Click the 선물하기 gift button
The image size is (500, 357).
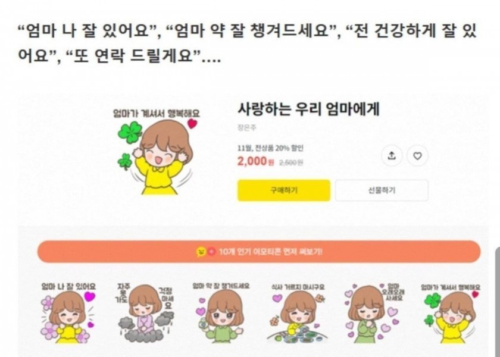[382, 190]
